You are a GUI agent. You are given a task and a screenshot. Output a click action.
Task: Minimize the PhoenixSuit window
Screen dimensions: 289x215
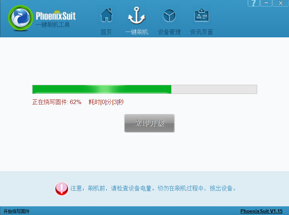pyautogui.click(x=266, y=3)
